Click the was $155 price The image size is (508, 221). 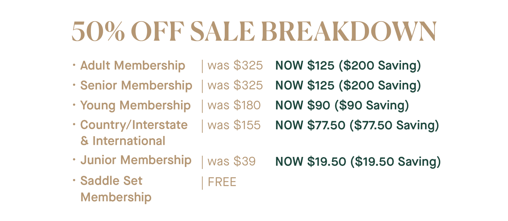pos(234,125)
